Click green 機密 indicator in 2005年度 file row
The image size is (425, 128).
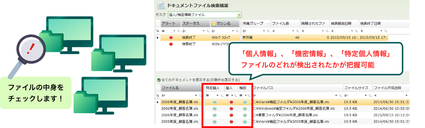coord(245,122)
